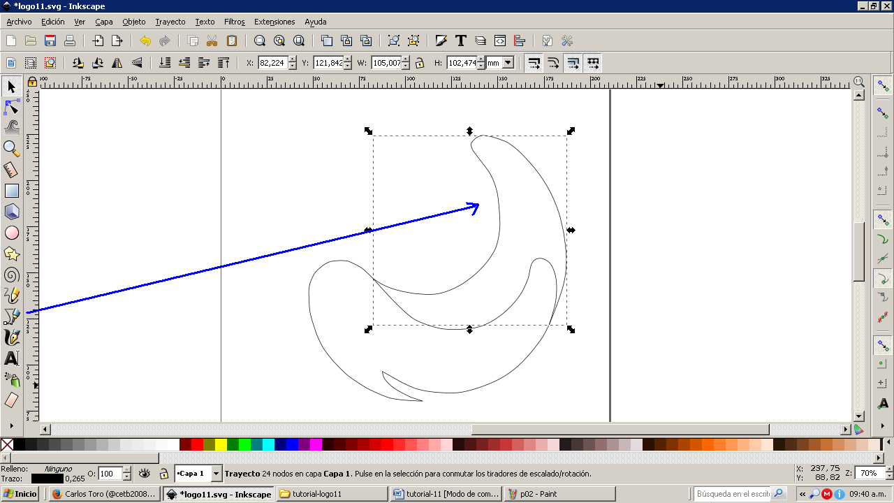Select the Zoom magnifier tool

point(11,148)
